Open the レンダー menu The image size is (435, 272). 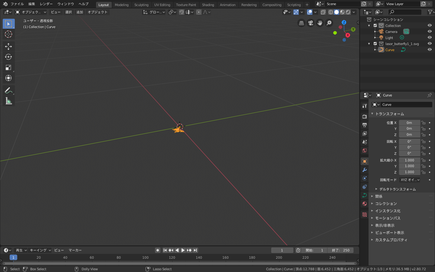pyautogui.click(x=46, y=4)
